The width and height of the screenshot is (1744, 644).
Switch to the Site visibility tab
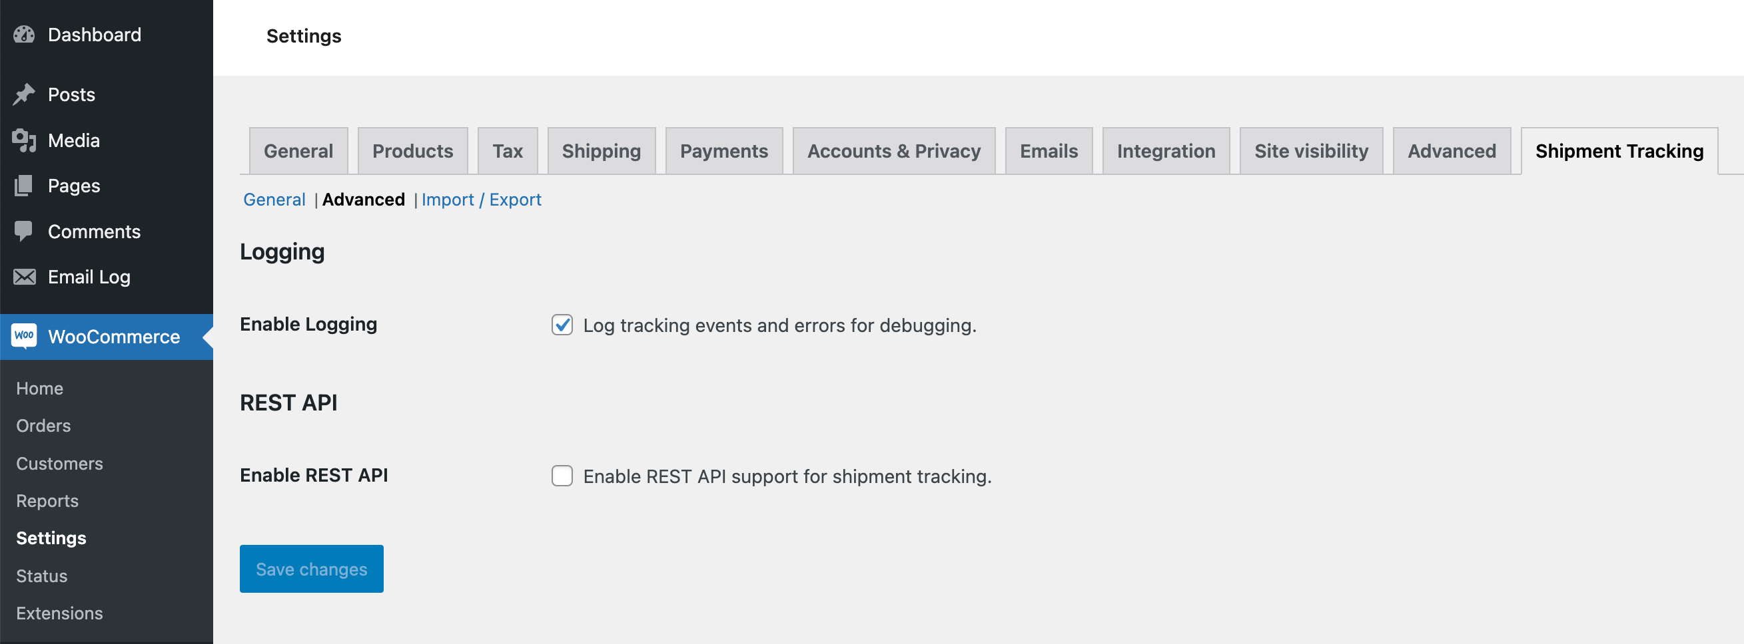tap(1312, 151)
